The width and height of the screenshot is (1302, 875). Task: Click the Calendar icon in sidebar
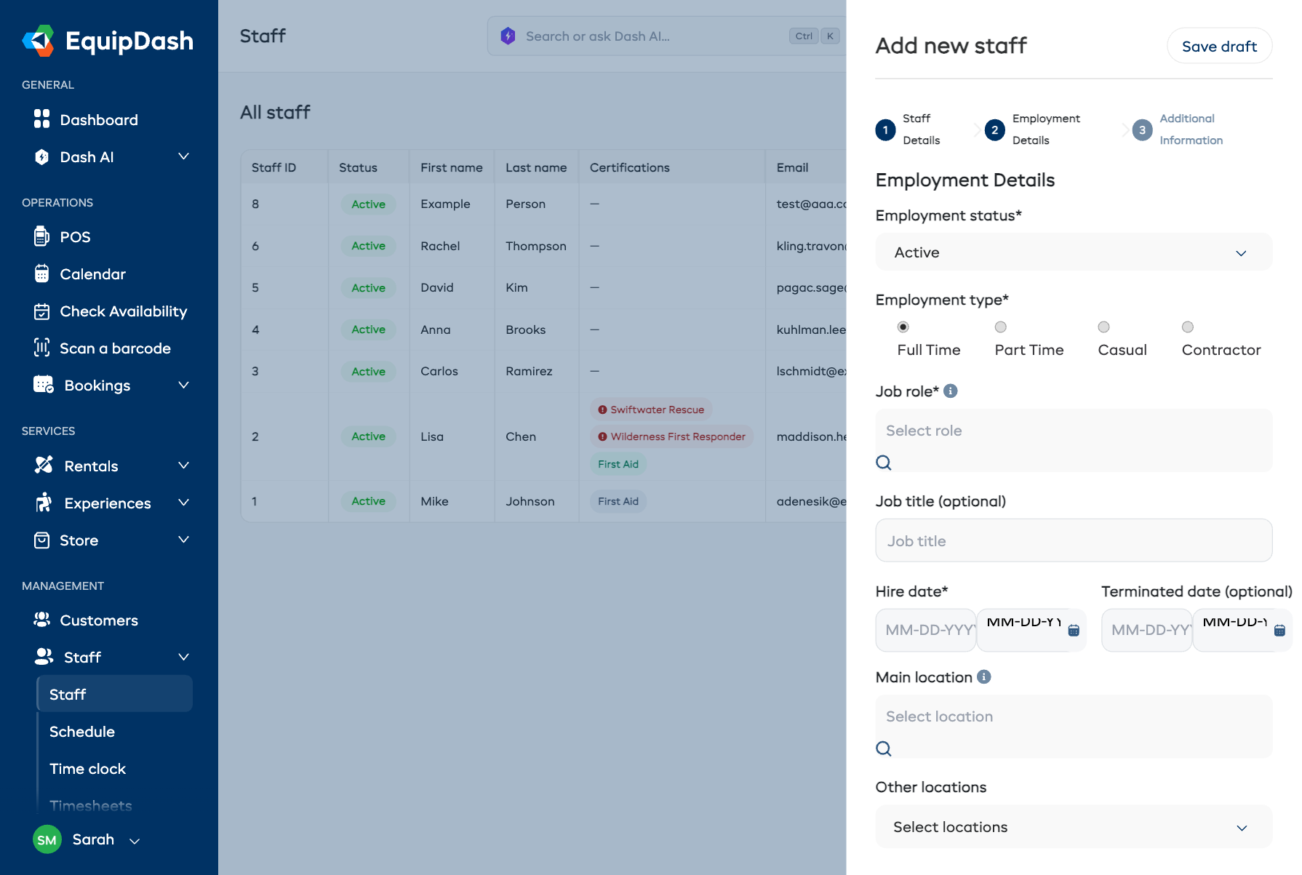tap(41, 273)
